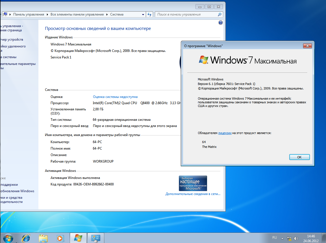Open the remote access settings sidebar link
The image size is (326, 243).
[x=13, y=48]
